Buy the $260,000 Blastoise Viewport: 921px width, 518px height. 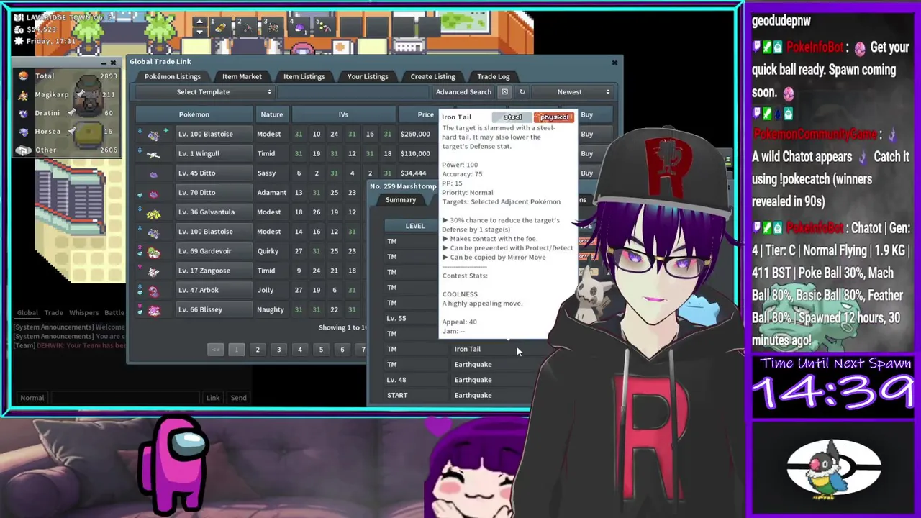[x=586, y=134]
